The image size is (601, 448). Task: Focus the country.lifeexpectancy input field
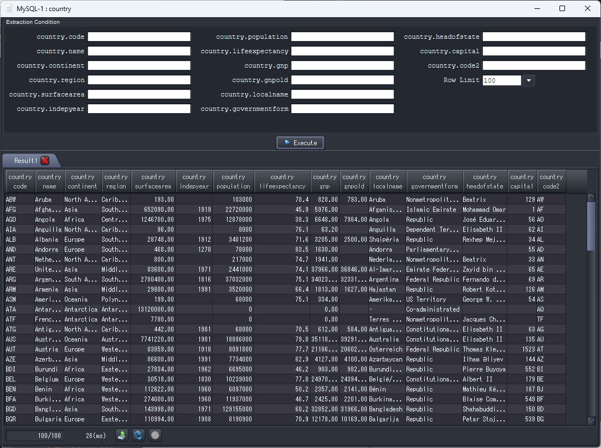[x=342, y=51]
